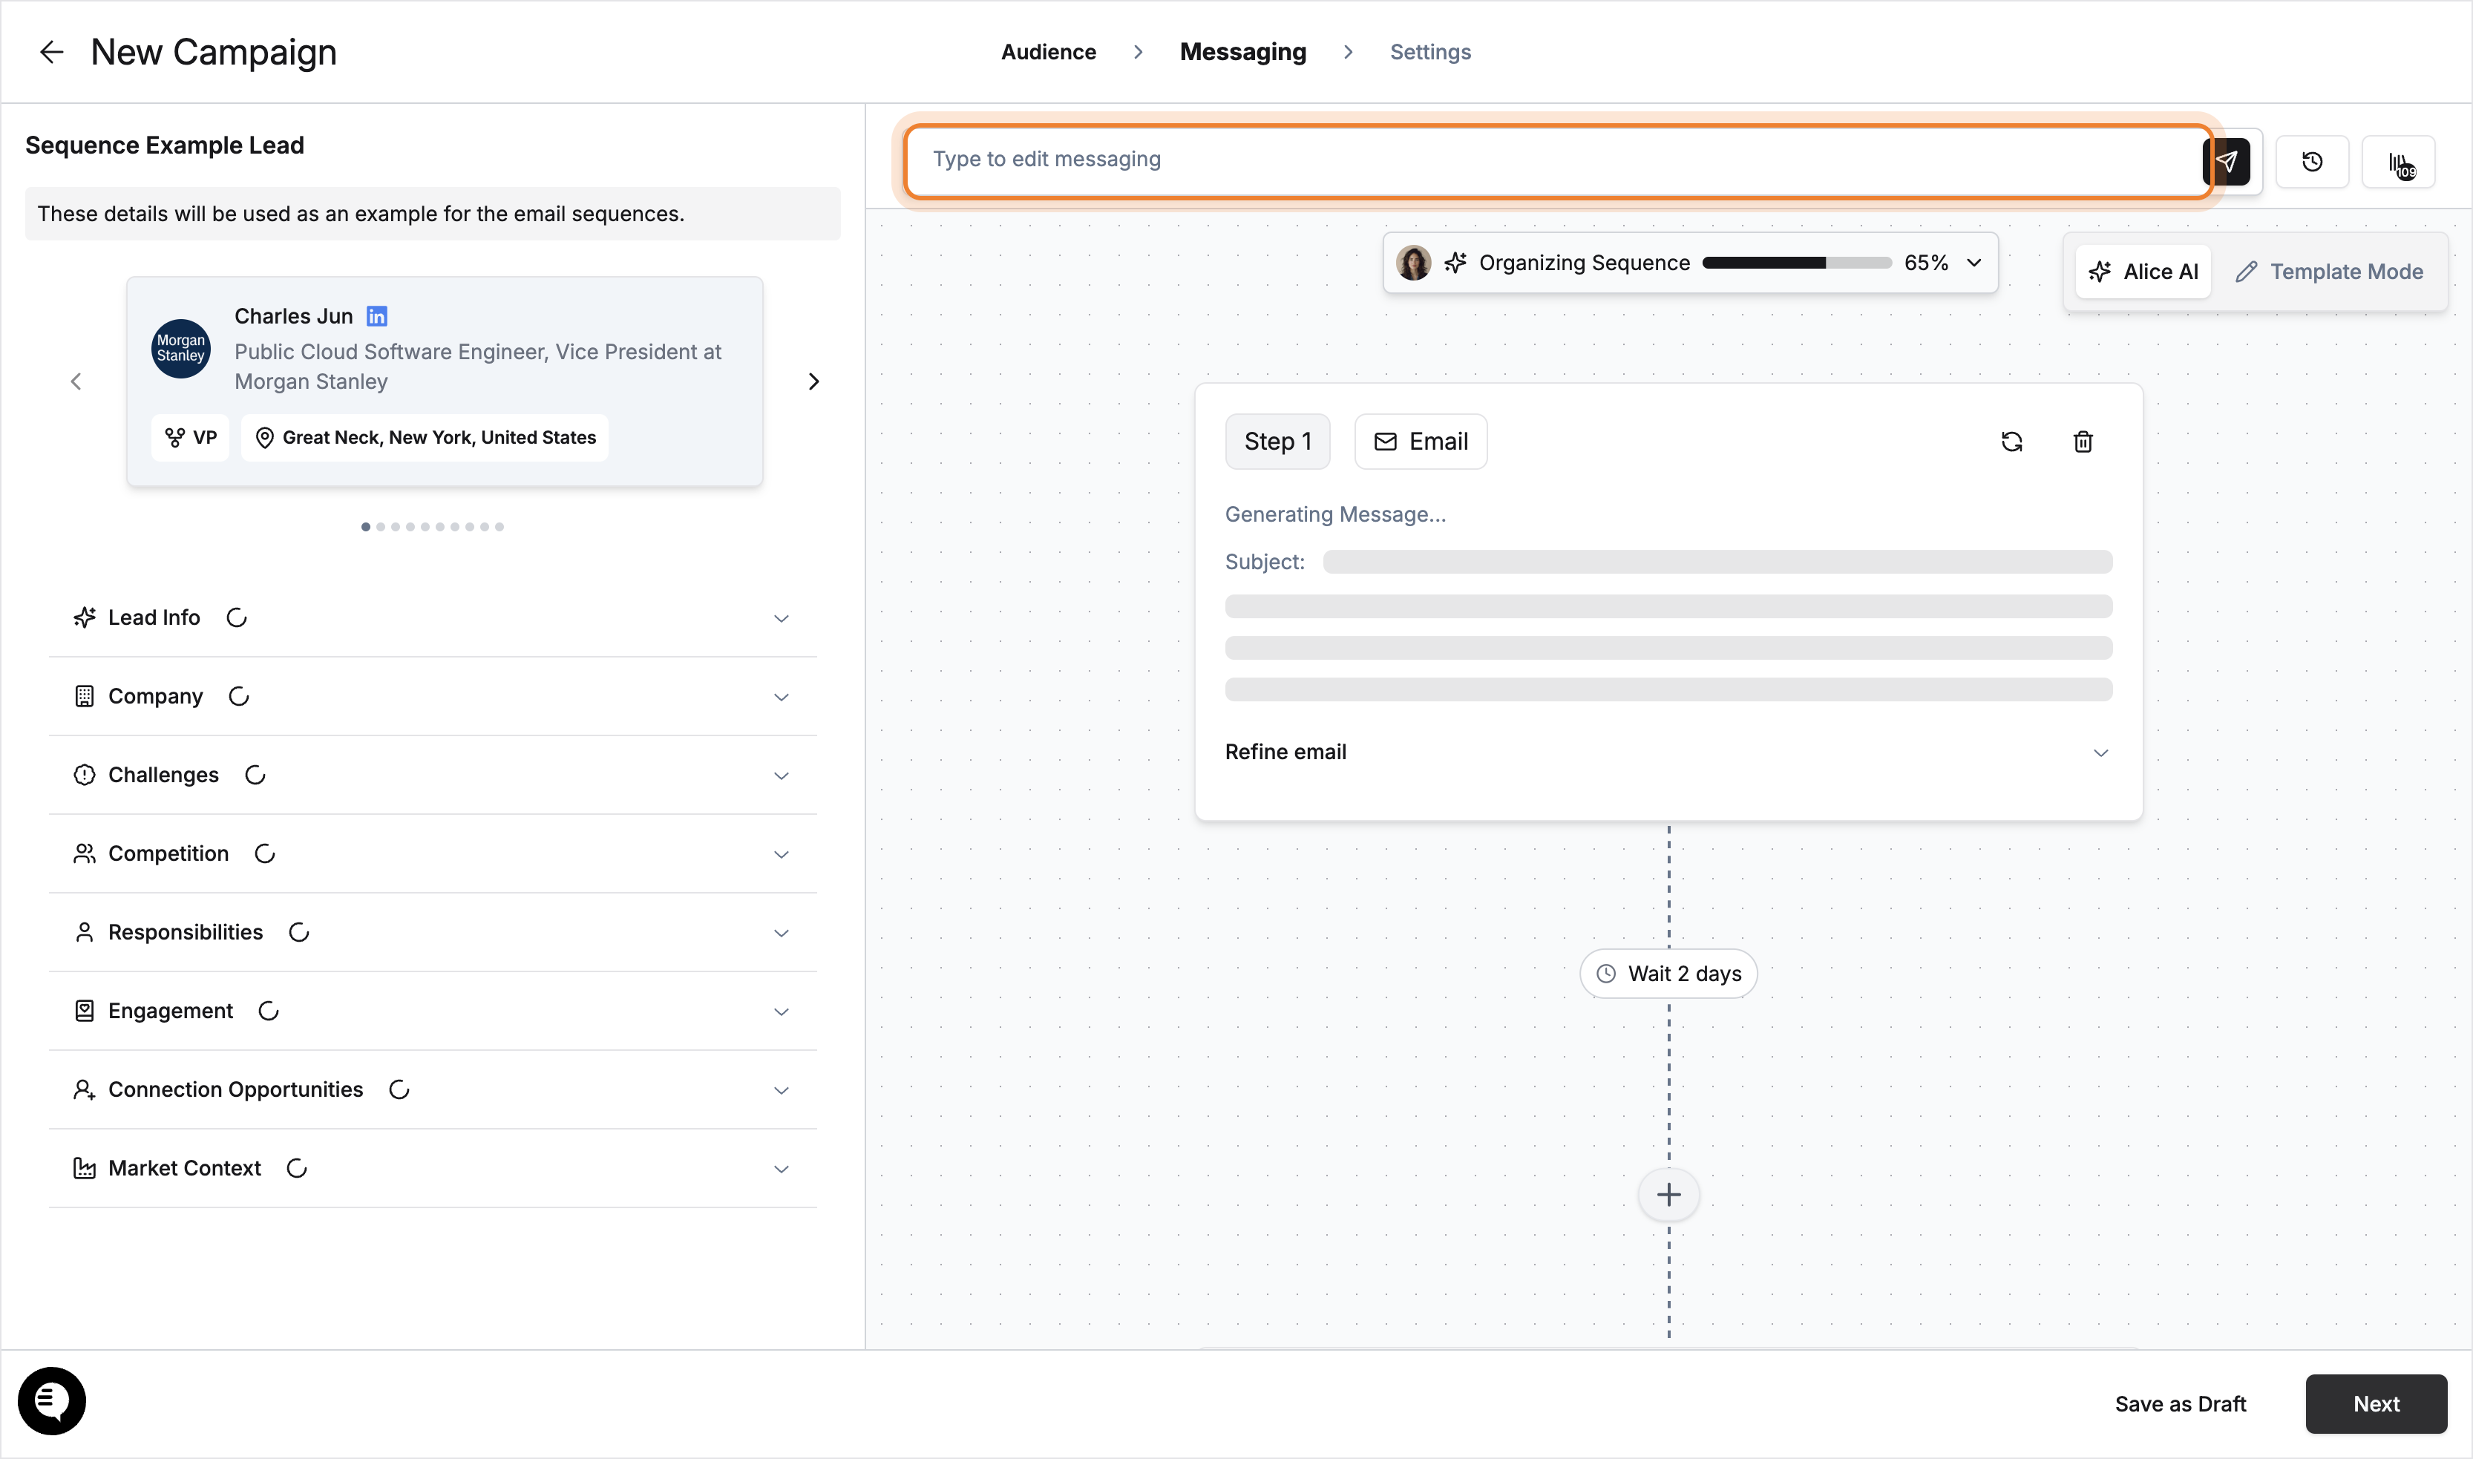Expand the Company section

click(782, 697)
